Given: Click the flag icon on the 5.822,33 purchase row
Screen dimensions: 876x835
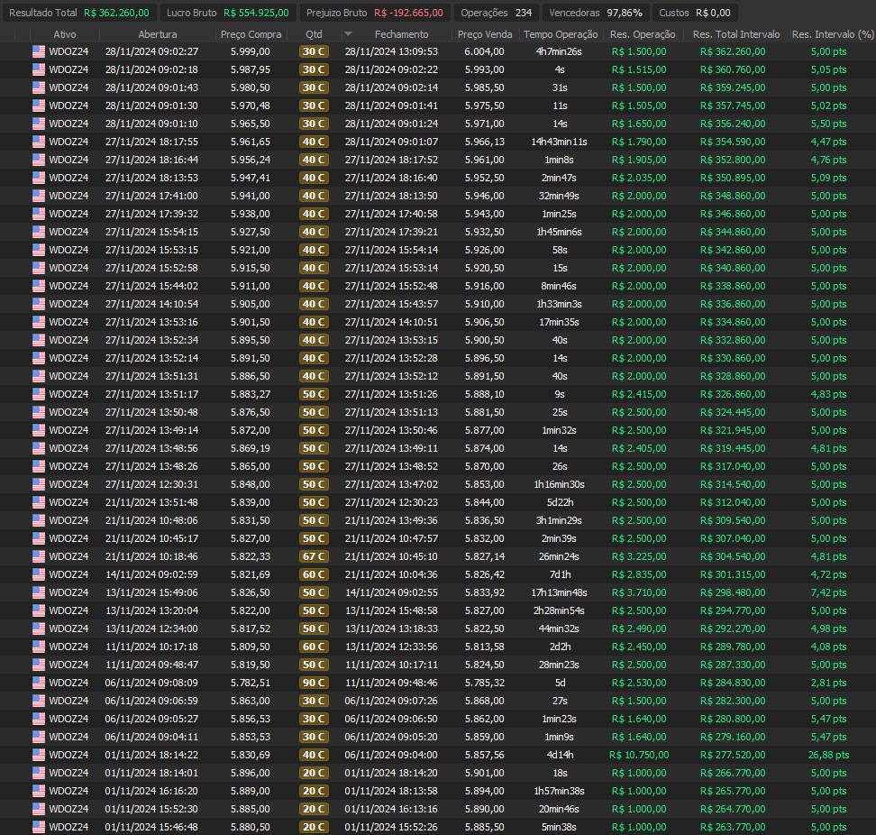Looking at the screenshot, I should 38,556.
